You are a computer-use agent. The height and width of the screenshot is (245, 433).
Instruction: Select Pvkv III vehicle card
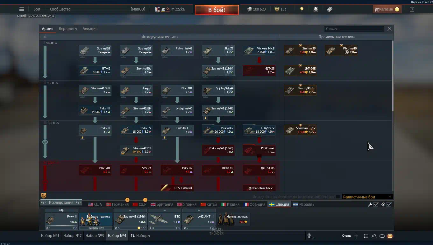[95, 110]
